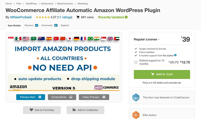Click the 'Elite Author' text
This screenshot has width=201, height=119.
pyautogui.click(x=149, y=115)
